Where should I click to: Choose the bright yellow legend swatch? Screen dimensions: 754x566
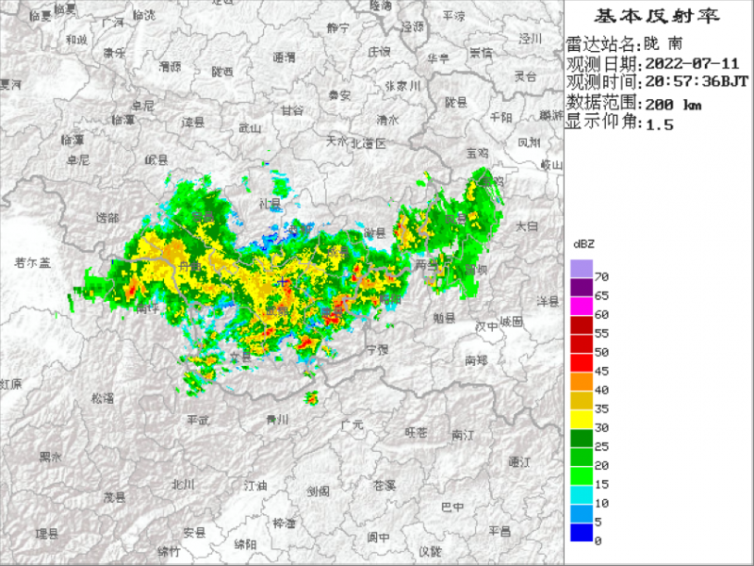(x=581, y=419)
